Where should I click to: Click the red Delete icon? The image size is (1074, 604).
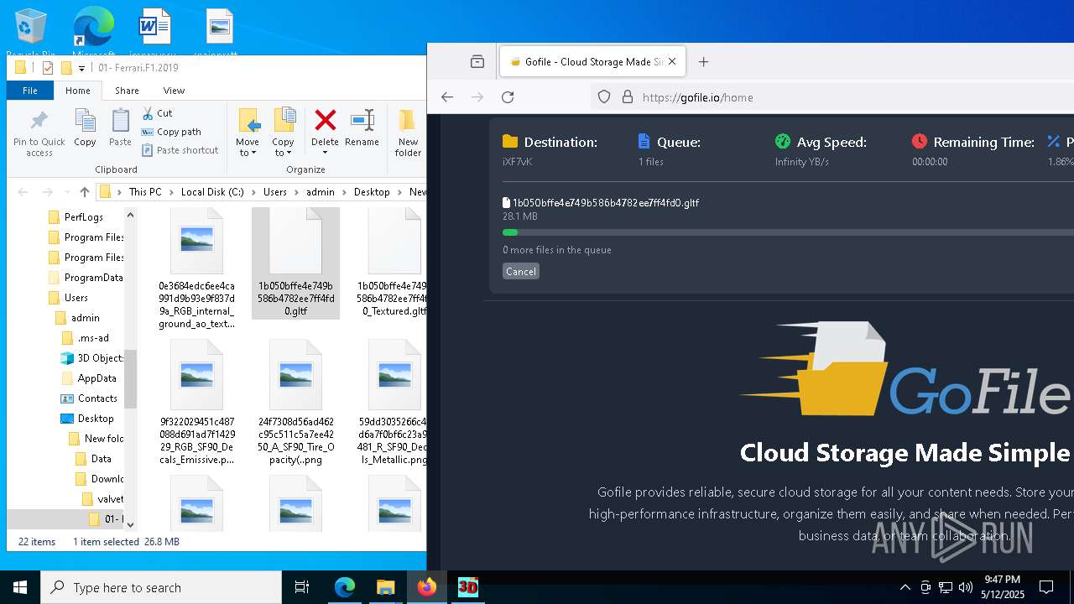[325, 120]
